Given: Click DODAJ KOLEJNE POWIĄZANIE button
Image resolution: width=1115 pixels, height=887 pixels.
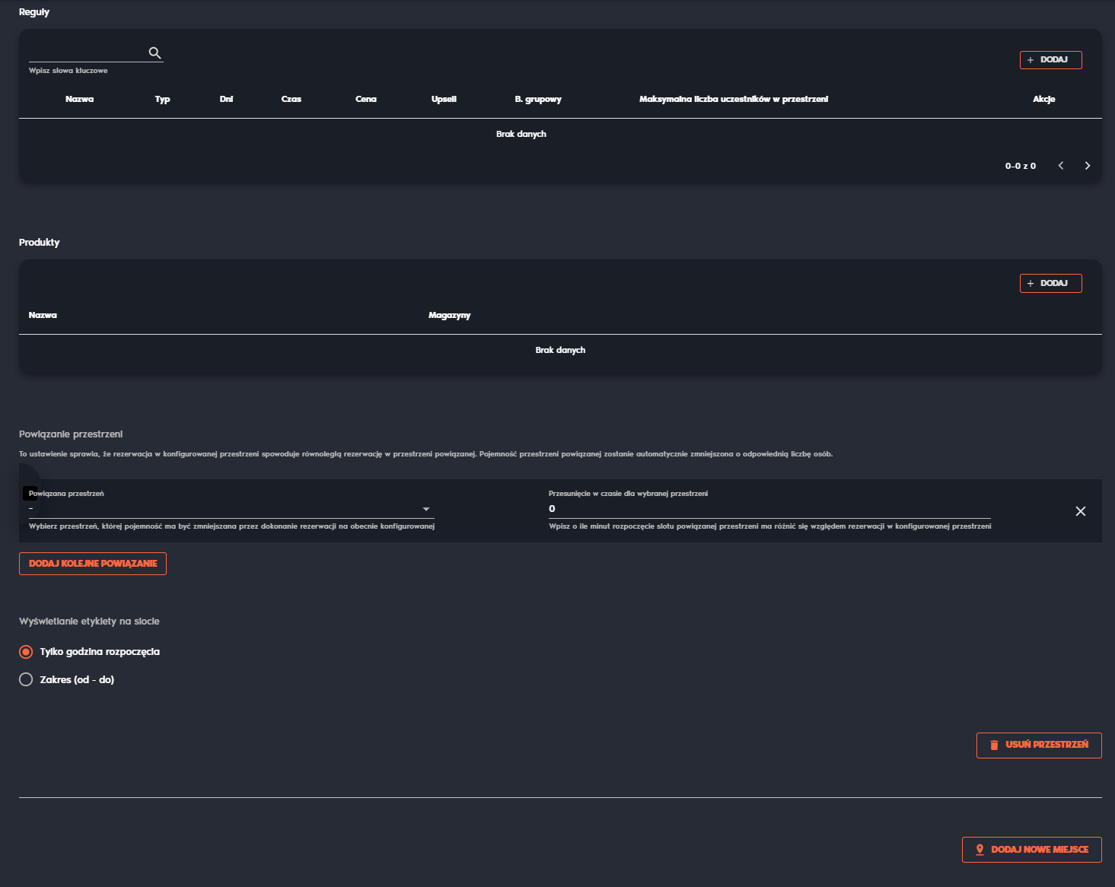Looking at the screenshot, I should click(x=93, y=564).
